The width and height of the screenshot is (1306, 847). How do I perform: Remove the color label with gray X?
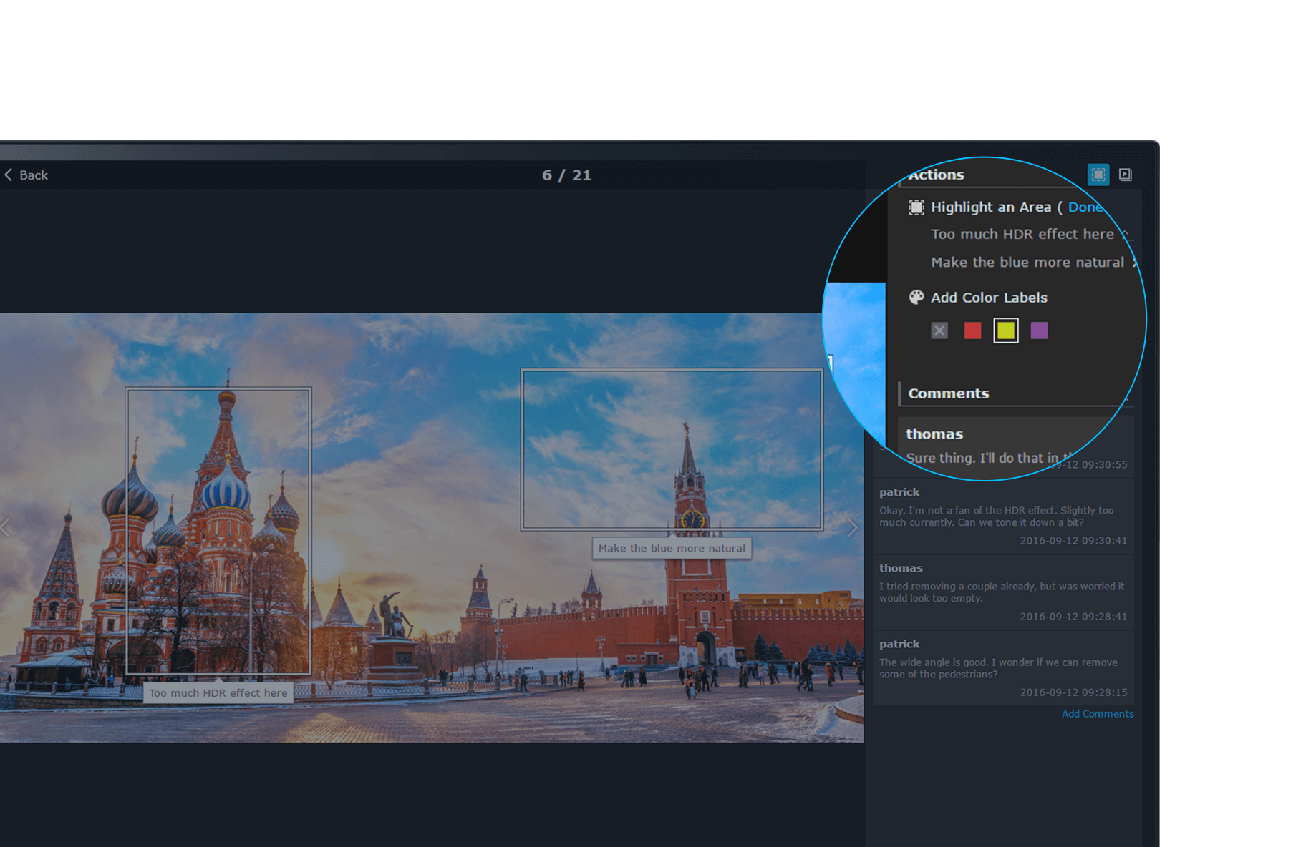(x=939, y=331)
